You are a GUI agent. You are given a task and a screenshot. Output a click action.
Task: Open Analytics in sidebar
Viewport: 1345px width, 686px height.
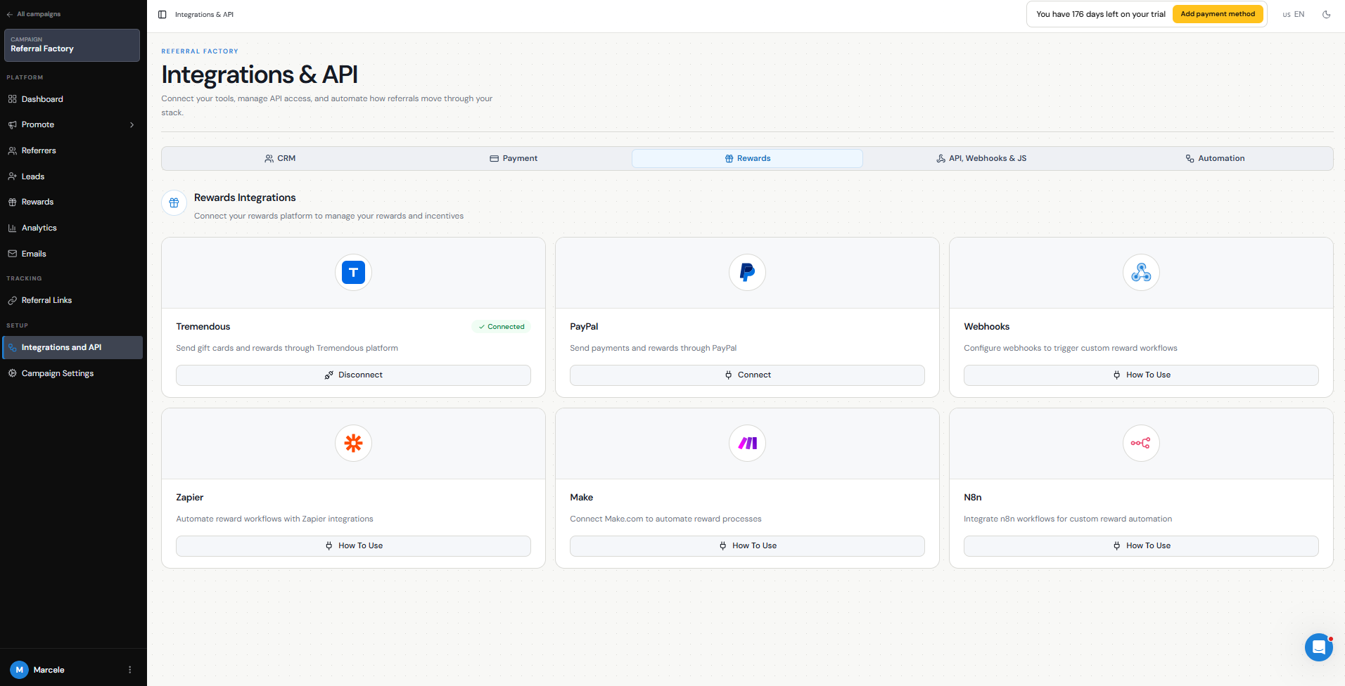(72, 228)
